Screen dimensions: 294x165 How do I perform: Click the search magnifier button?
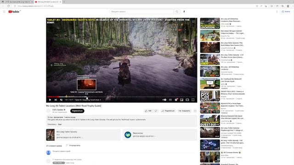177,11
